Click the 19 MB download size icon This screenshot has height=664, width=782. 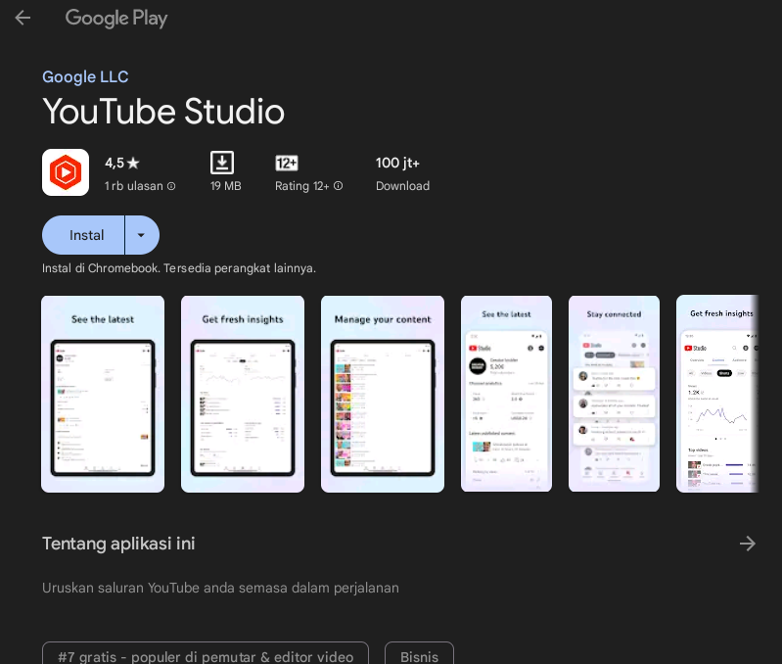point(222,163)
